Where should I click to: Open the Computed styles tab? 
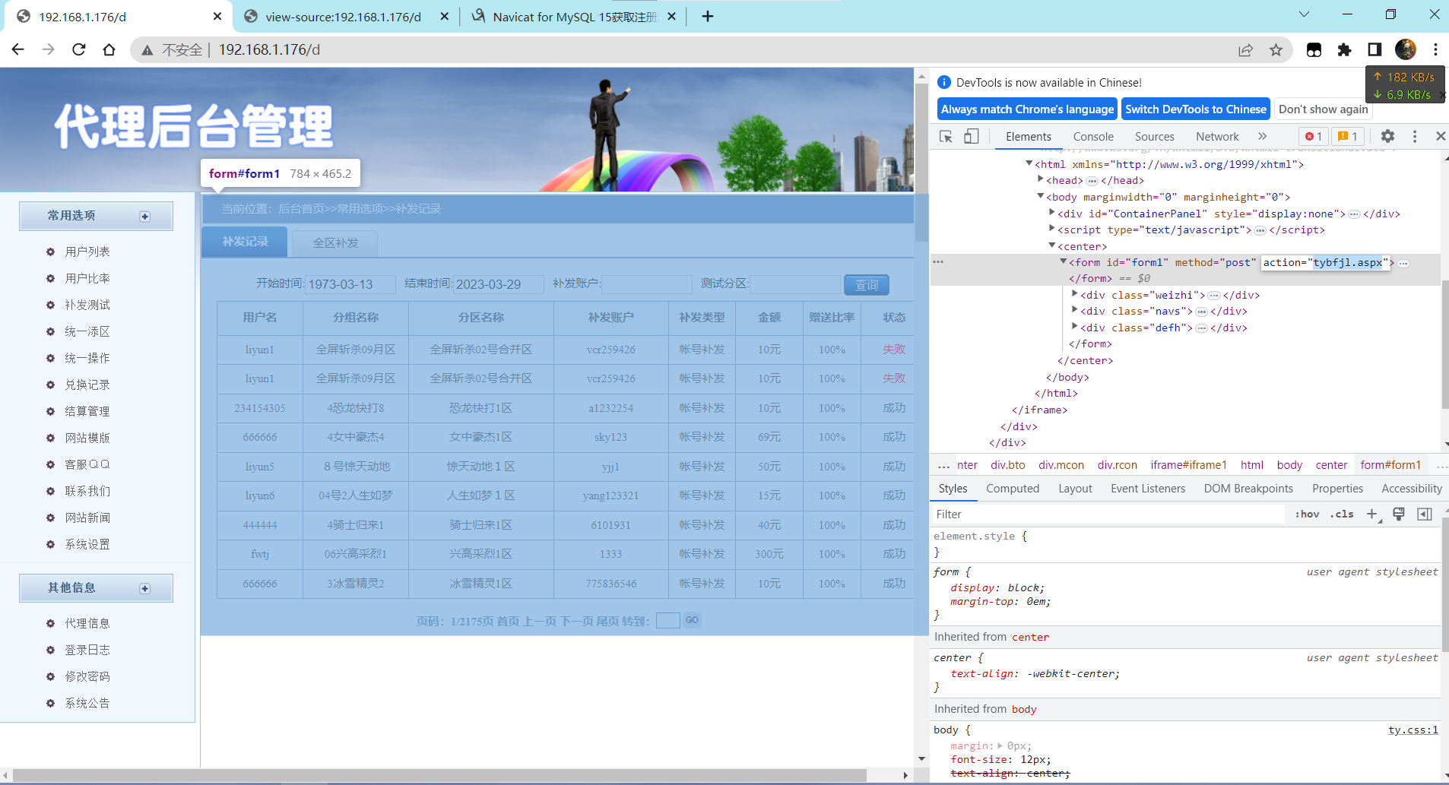point(1013,489)
